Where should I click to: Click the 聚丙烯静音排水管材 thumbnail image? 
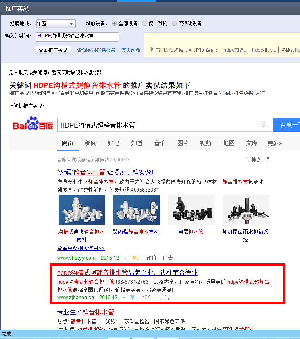[x=137, y=209]
